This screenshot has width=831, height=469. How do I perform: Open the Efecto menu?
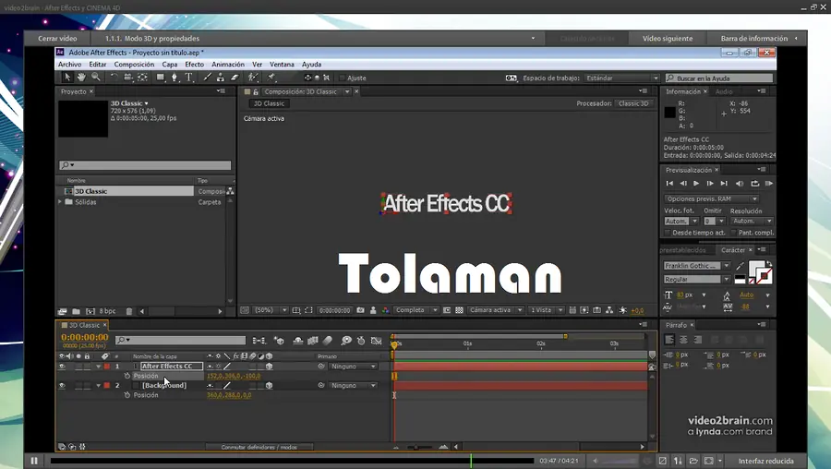[195, 64]
